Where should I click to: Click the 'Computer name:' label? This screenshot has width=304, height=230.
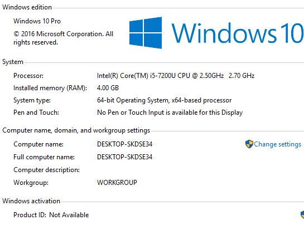[x=38, y=144]
